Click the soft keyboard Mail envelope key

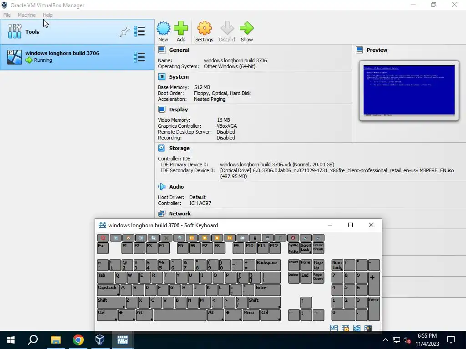click(x=242, y=238)
